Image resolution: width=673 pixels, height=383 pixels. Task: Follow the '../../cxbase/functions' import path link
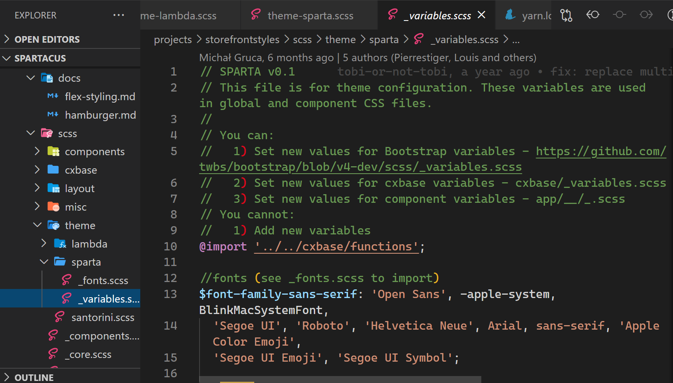(336, 247)
